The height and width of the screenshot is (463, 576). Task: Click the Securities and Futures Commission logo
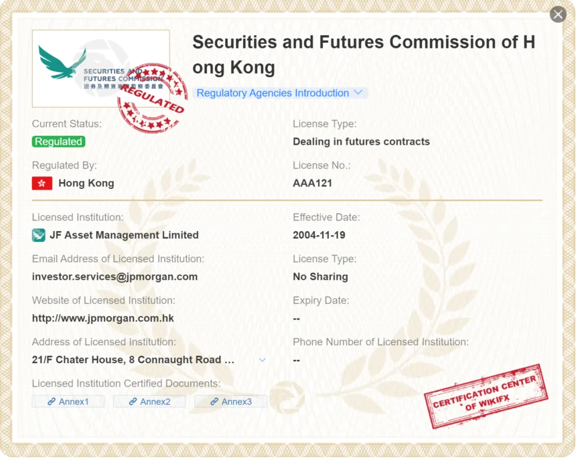[x=100, y=69]
